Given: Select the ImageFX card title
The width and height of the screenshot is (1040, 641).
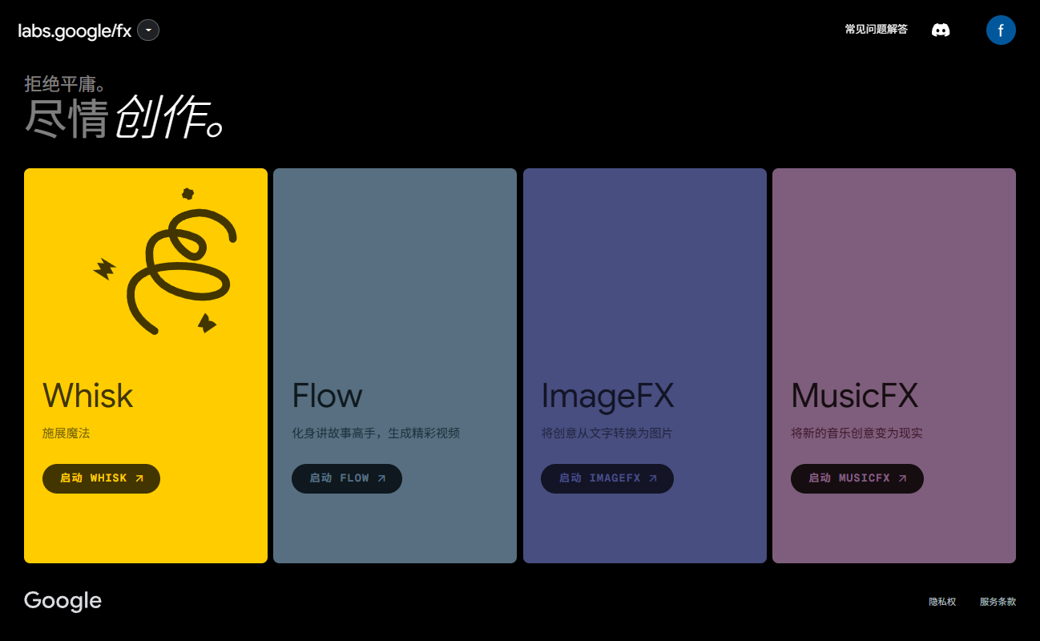Looking at the screenshot, I should pos(608,395).
